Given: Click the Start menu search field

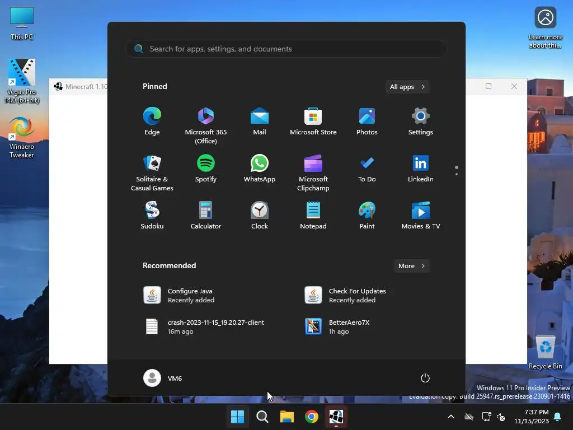Looking at the screenshot, I should point(286,49).
